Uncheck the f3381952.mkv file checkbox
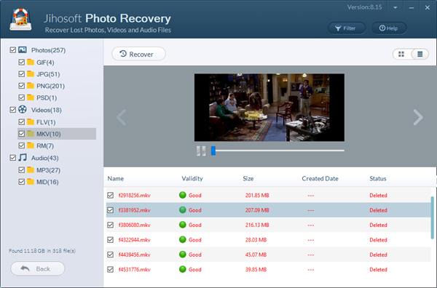Screen dimensions: 437x288 111,210
